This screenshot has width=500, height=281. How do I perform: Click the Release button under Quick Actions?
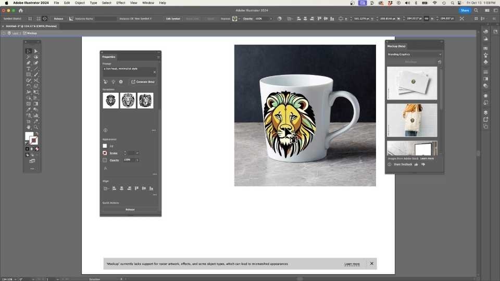(130, 209)
